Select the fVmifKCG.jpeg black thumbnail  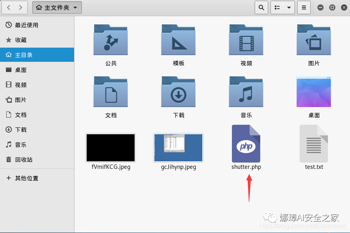point(111,148)
